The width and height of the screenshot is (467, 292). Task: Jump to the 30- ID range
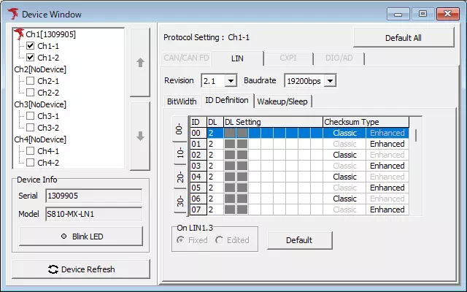[180, 199]
